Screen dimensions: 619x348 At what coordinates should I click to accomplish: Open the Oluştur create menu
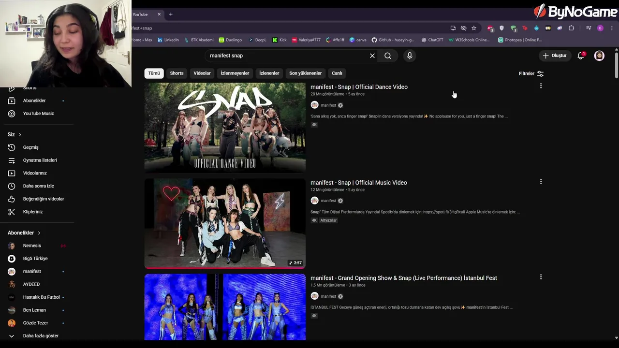[x=554, y=56]
